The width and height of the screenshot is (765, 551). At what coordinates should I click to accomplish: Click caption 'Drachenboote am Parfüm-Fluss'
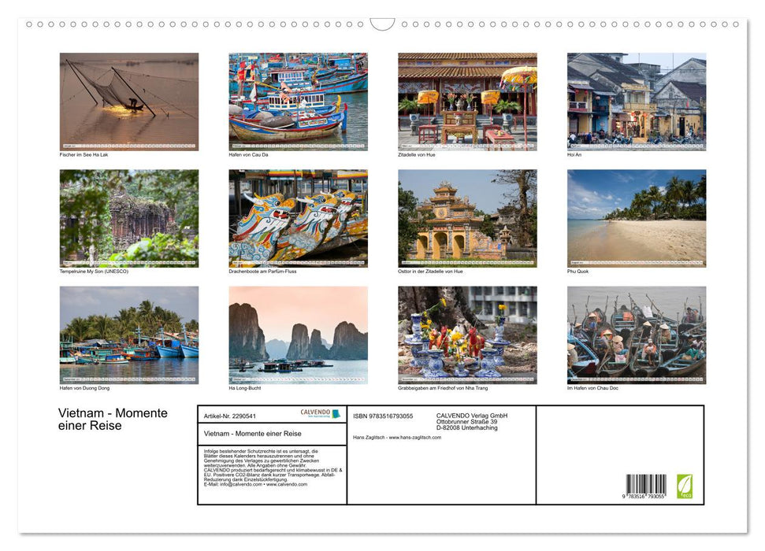262,271
